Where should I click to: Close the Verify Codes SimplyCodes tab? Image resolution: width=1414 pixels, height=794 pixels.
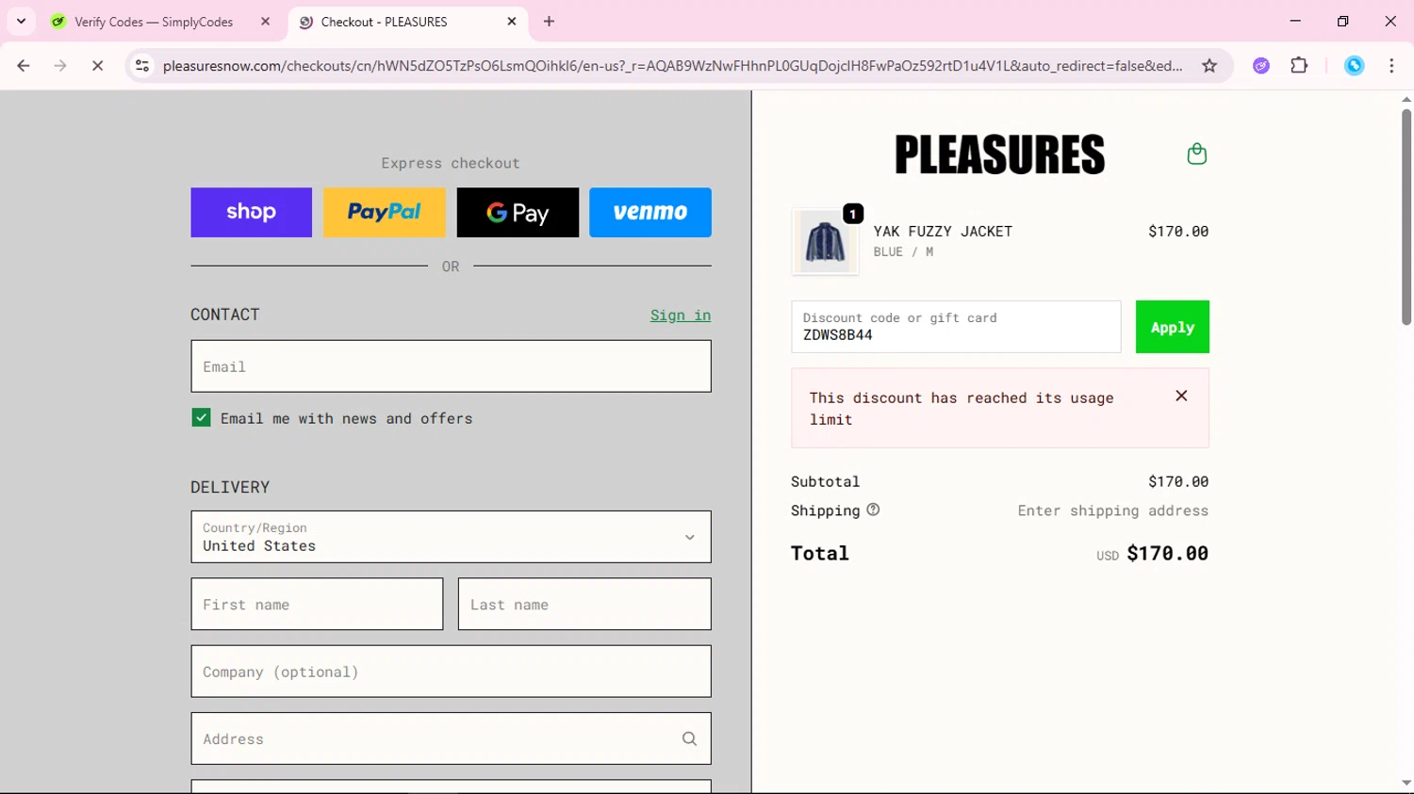pos(265,22)
